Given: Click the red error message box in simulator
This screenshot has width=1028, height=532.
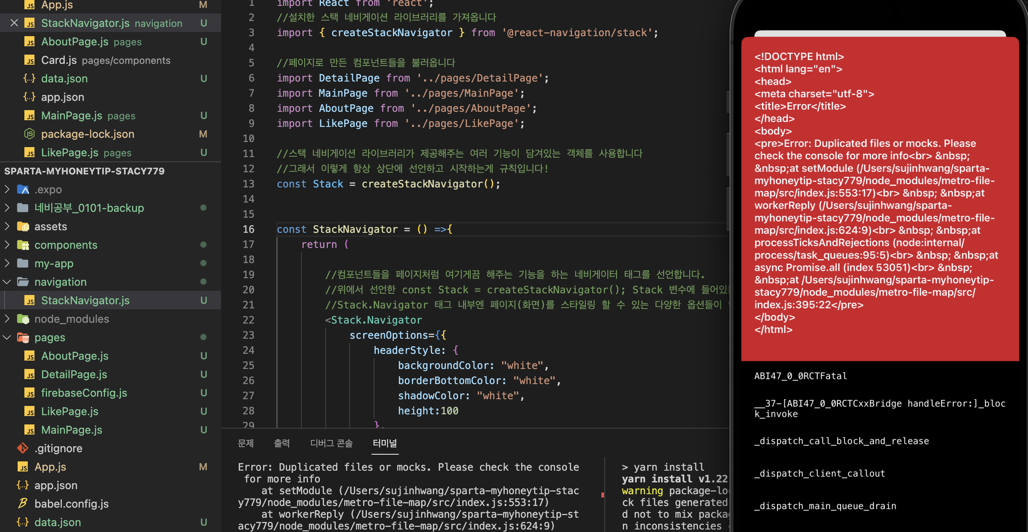Looking at the screenshot, I should [880, 199].
